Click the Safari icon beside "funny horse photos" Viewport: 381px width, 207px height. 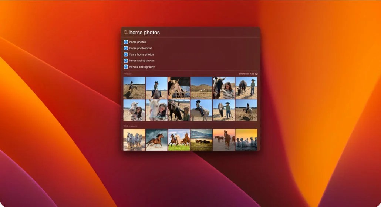[x=126, y=54]
